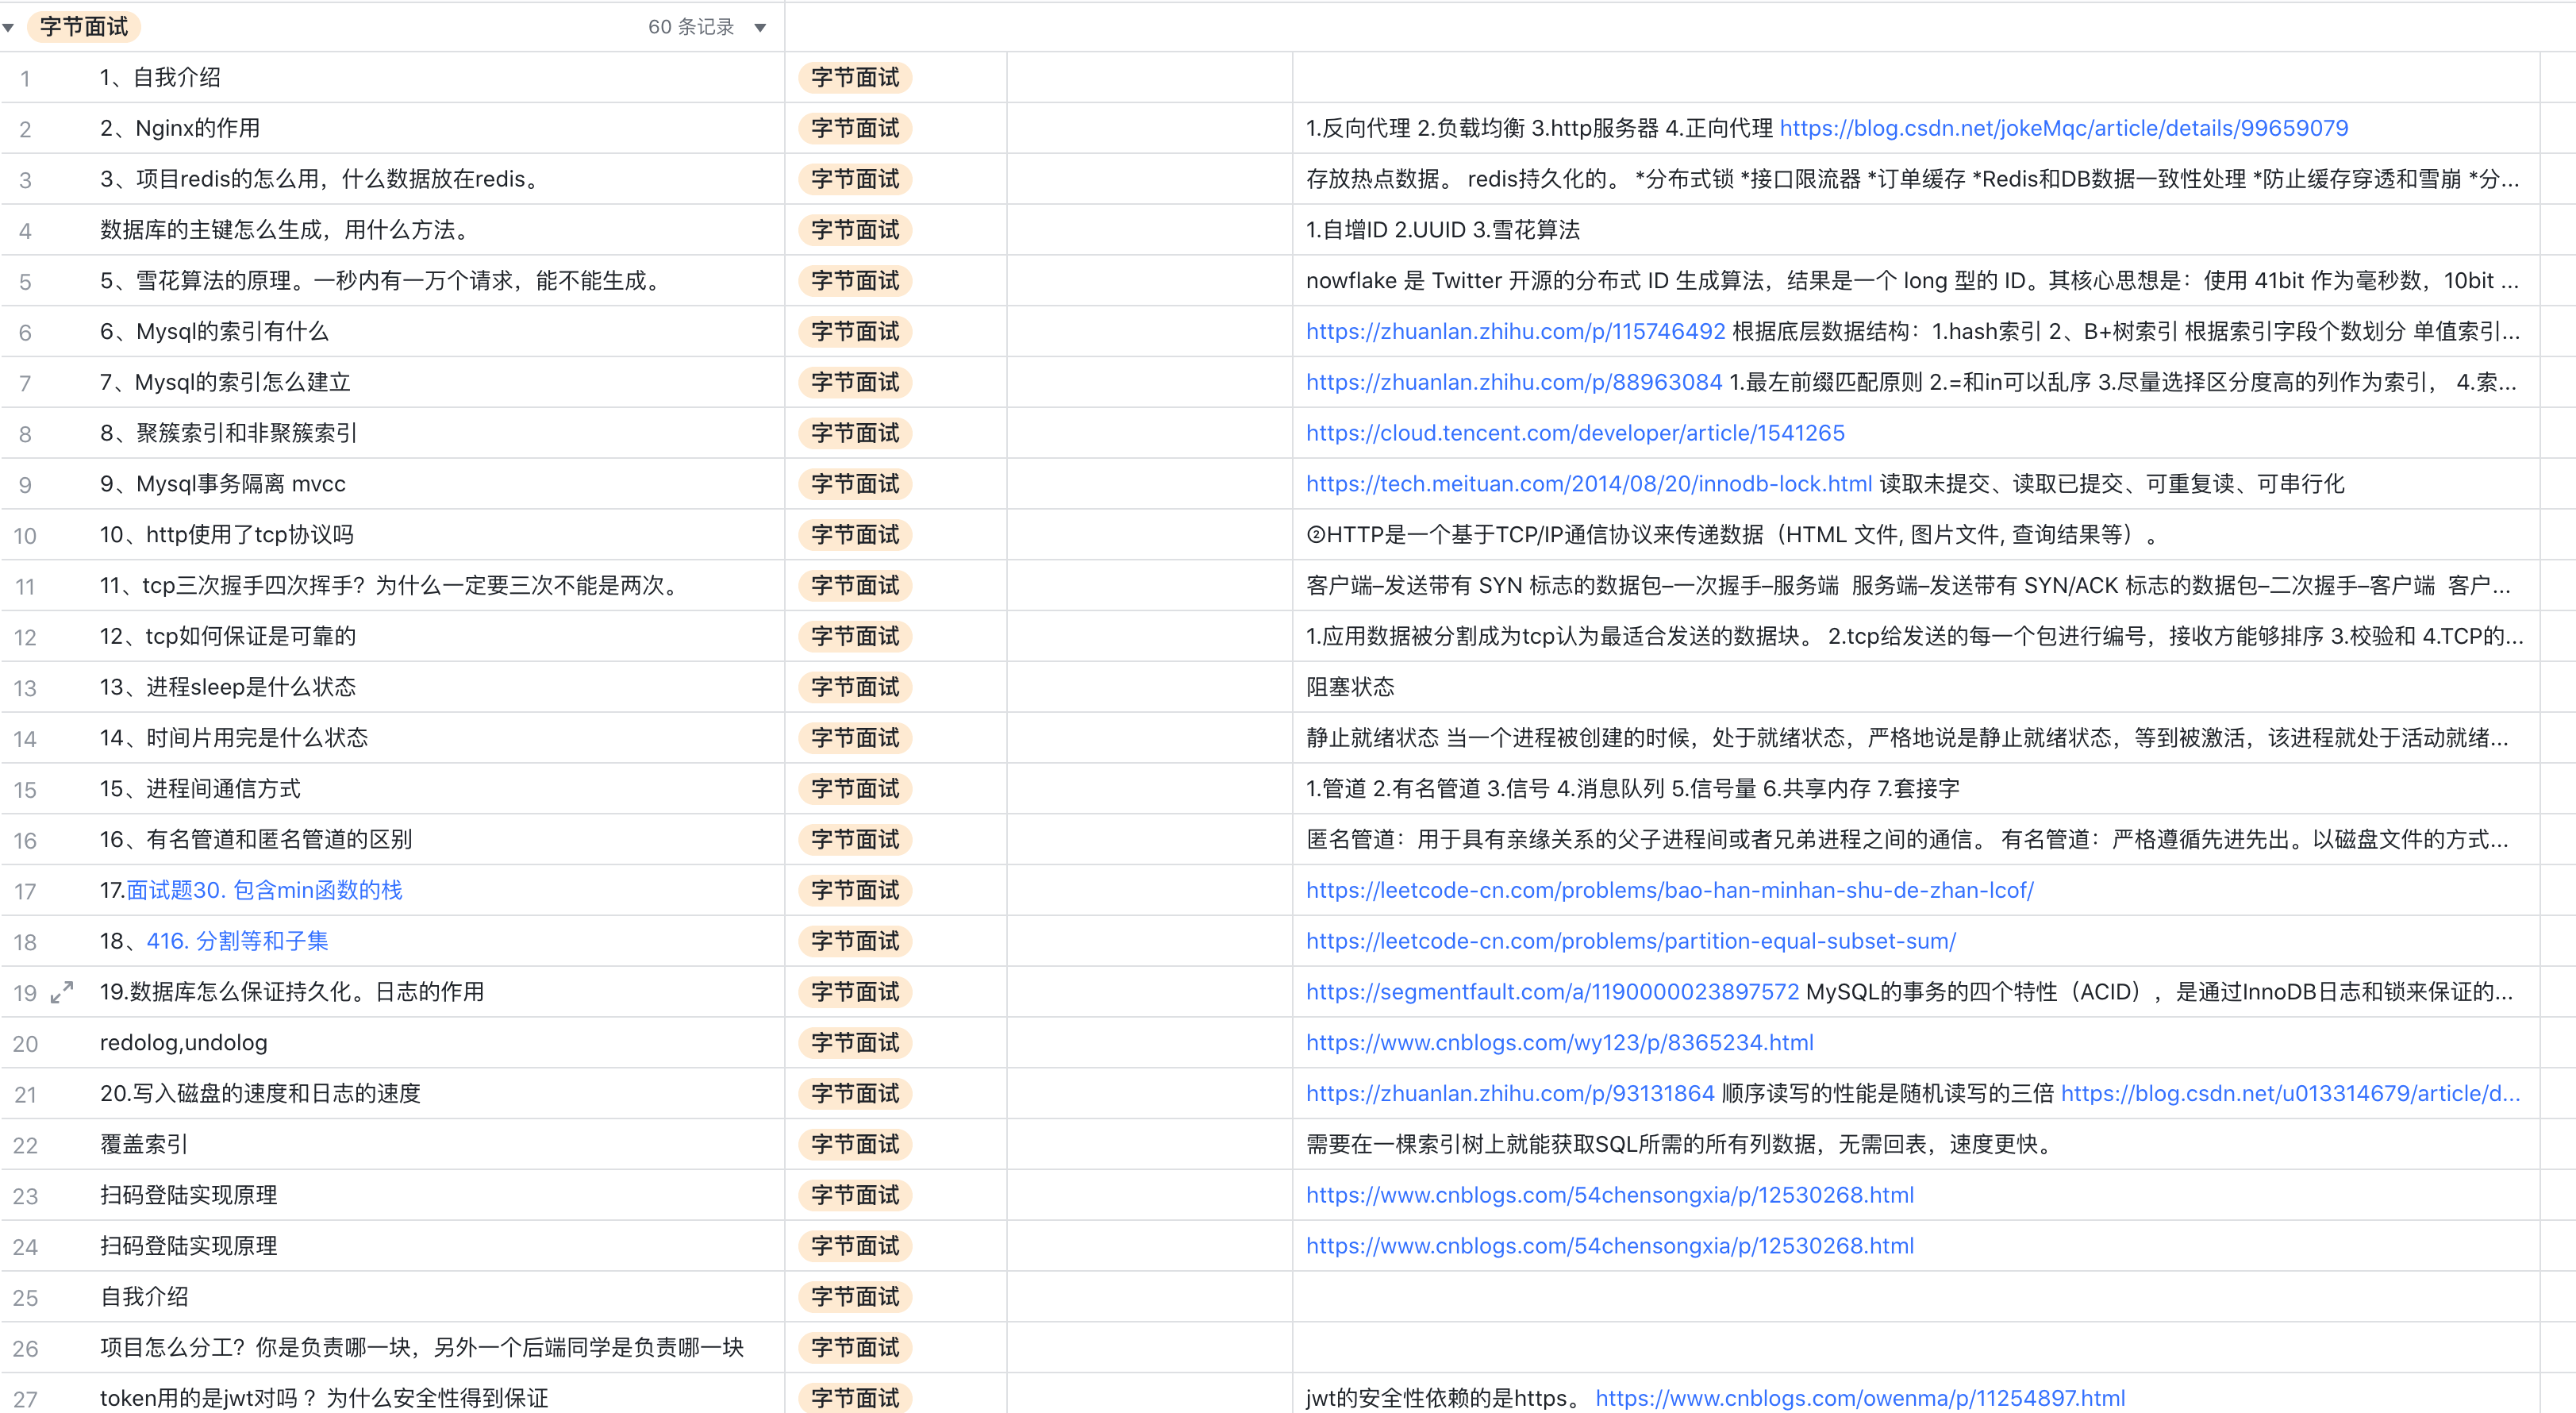
Task: Select the cell "redolog,undolog"
Action: (184, 1043)
